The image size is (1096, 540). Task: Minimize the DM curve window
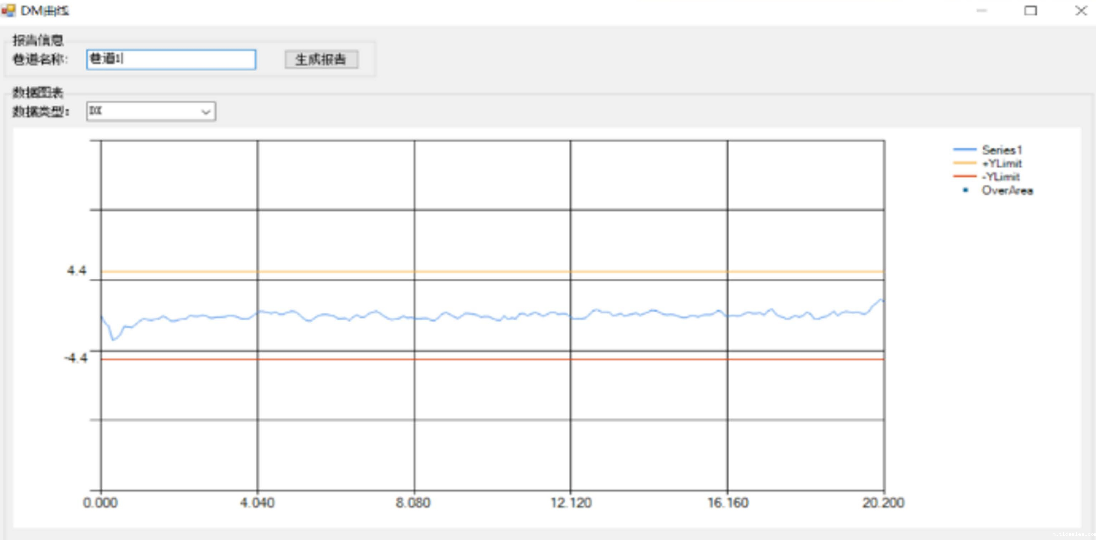click(x=982, y=11)
